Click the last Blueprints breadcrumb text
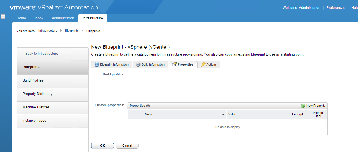The image size is (359, 152). (93, 31)
